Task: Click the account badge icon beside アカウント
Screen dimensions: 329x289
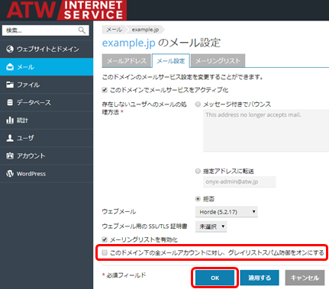Action: 10,156
